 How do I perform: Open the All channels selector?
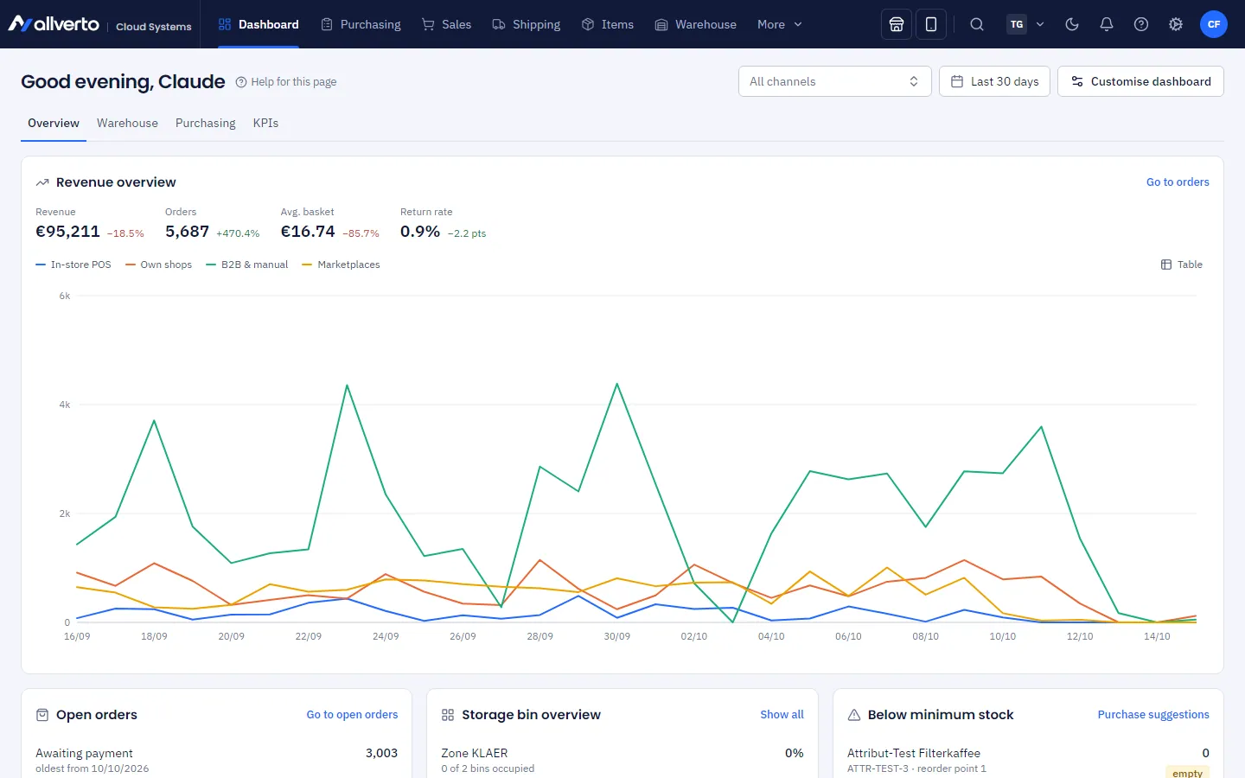coord(835,81)
